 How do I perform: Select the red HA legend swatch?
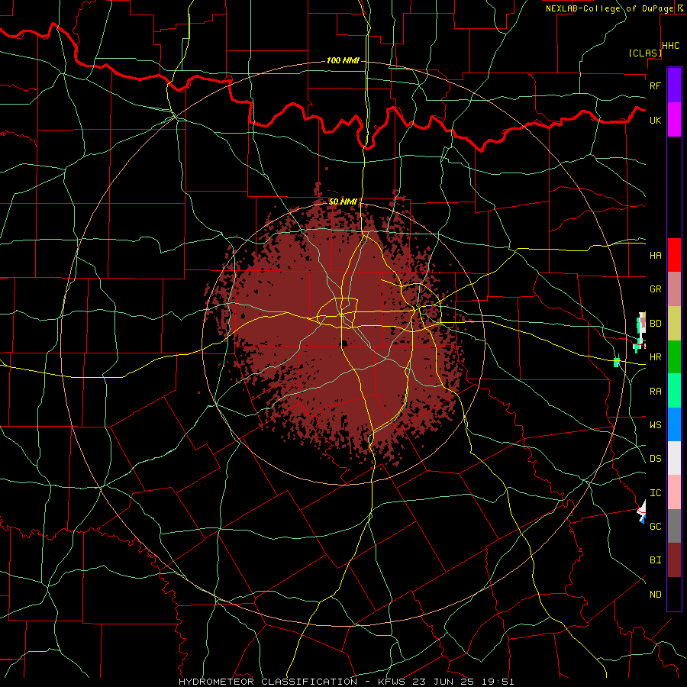[x=674, y=255]
